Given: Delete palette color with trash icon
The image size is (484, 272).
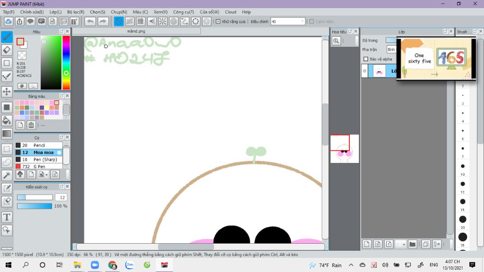Looking at the screenshot, I should coord(31,125).
